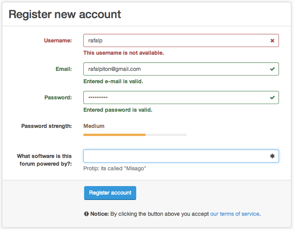The width and height of the screenshot is (294, 230).
Task: Click 'This username is not available' message
Action: tap(123, 53)
